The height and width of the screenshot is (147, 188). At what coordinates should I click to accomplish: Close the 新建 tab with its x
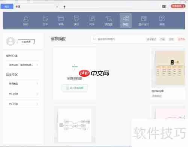57,7
